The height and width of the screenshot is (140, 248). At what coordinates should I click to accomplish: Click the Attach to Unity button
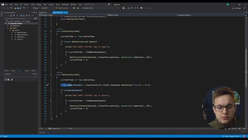[62, 8]
